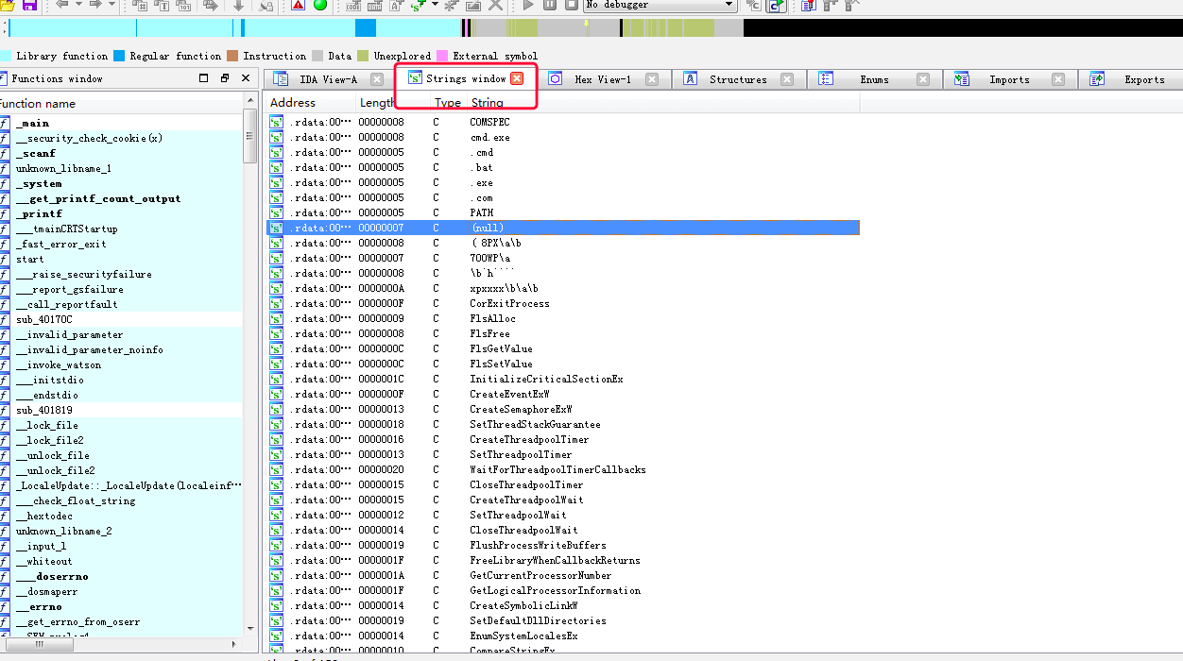Viewport: 1183px width, 661px height.
Task: Jump forward with the right arrow
Action: pyautogui.click(x=95, y=5)
